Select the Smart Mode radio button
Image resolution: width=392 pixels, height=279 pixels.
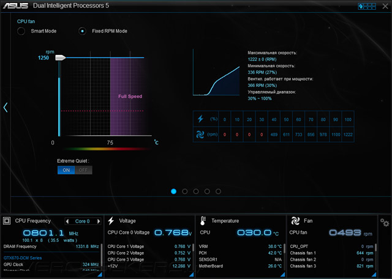(x=21, y=31)
